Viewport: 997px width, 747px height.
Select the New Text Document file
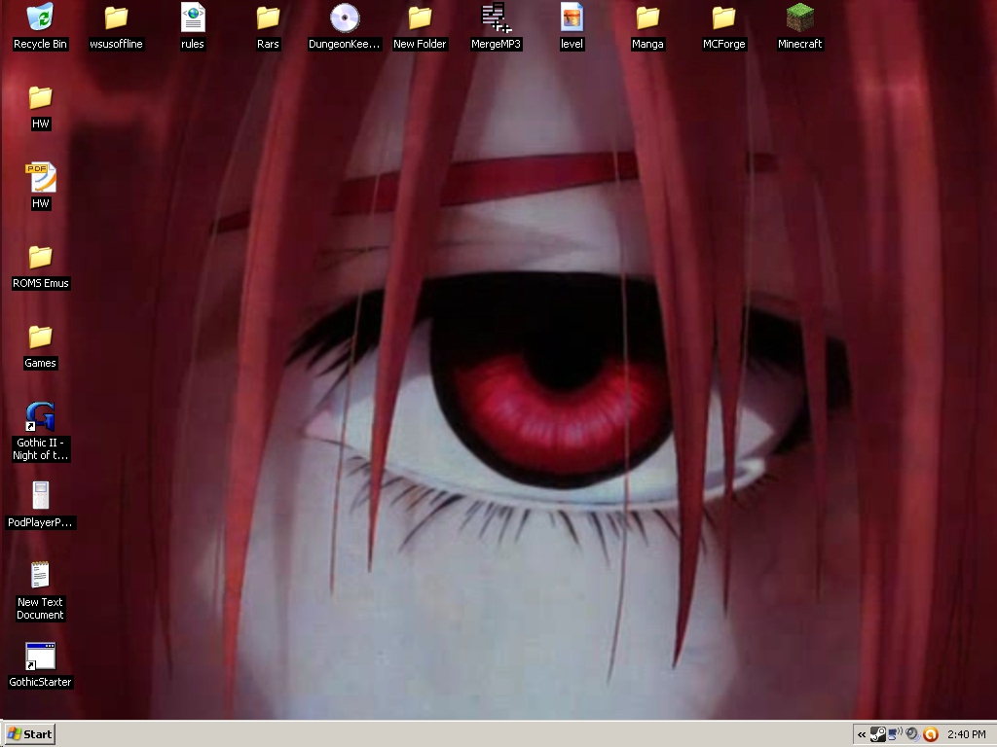point(40,576)
